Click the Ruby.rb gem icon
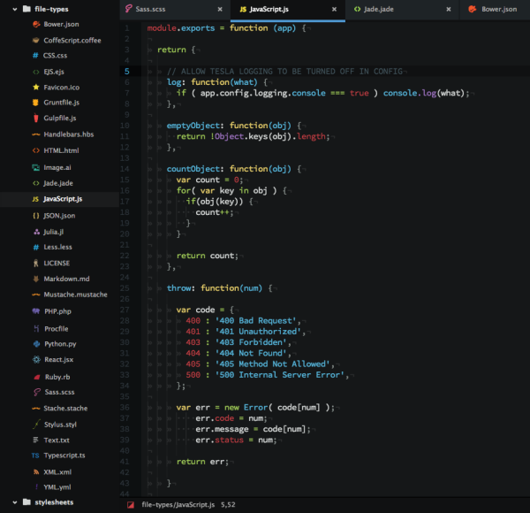The height and width of the screenshot is (513, 530). [34, 376]
